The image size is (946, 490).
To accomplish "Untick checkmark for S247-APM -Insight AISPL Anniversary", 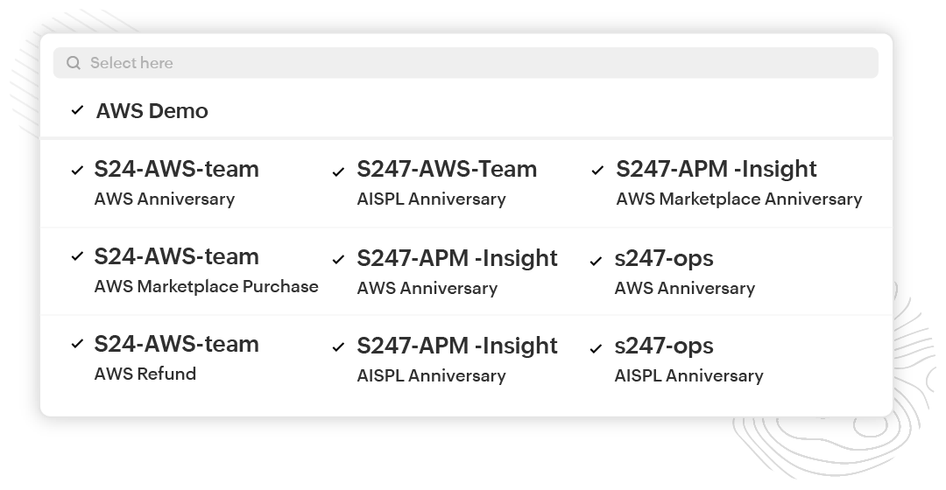I will point(338,348).
